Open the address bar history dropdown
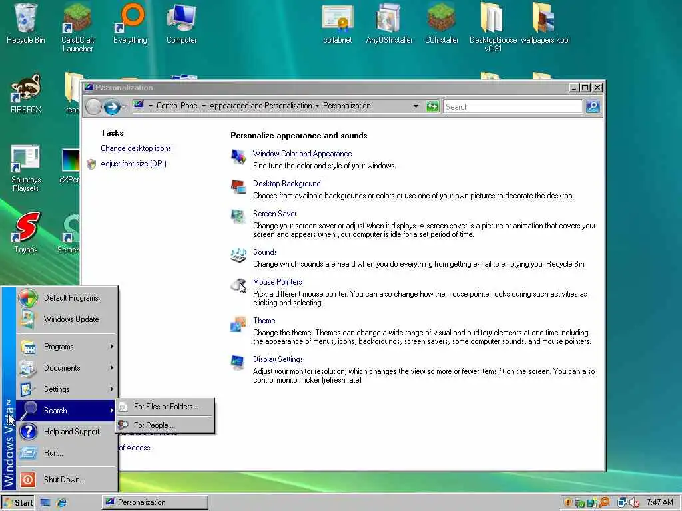 tap(416, 106)
